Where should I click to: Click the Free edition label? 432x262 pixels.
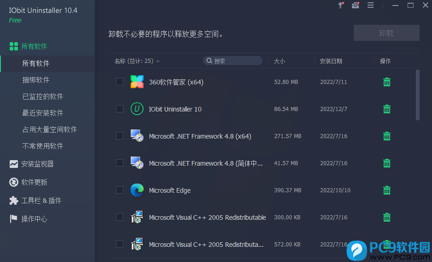15,20
